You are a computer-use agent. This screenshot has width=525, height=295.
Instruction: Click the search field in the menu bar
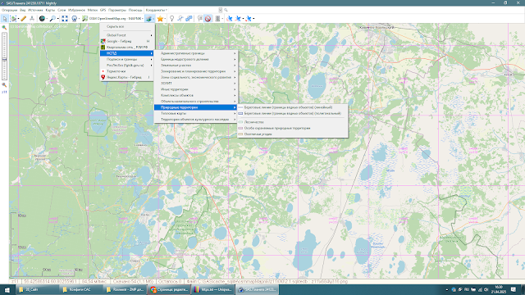click(195, 10)
